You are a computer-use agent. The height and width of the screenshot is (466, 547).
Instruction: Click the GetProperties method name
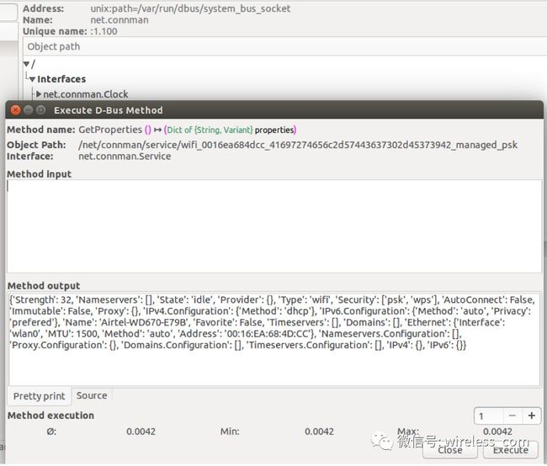[110, 130]
